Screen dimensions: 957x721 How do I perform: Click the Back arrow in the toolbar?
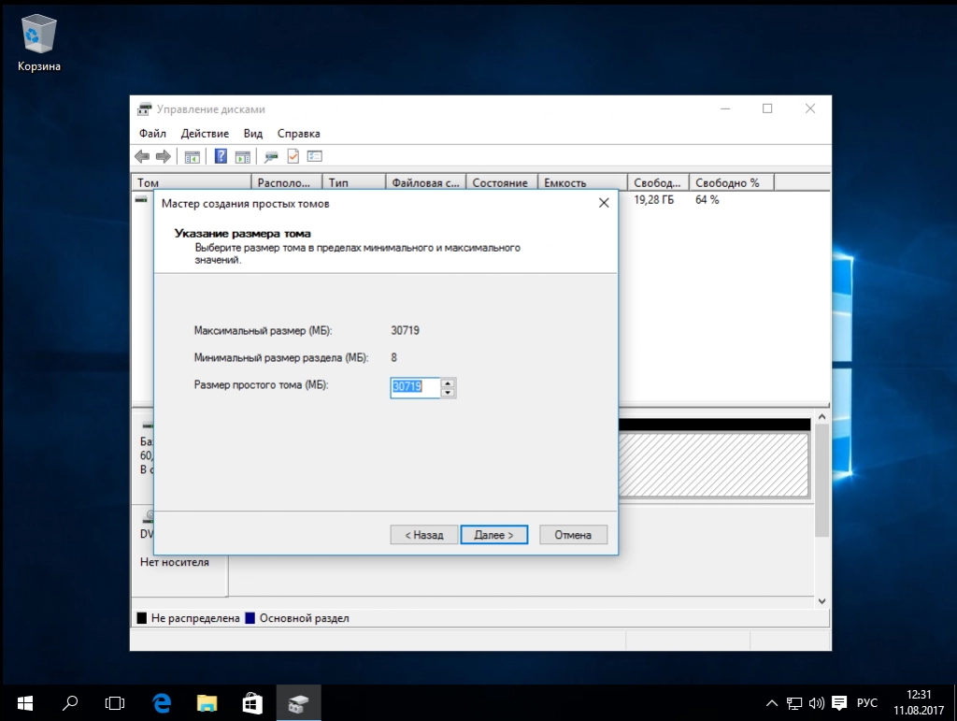tap(142, 156)
